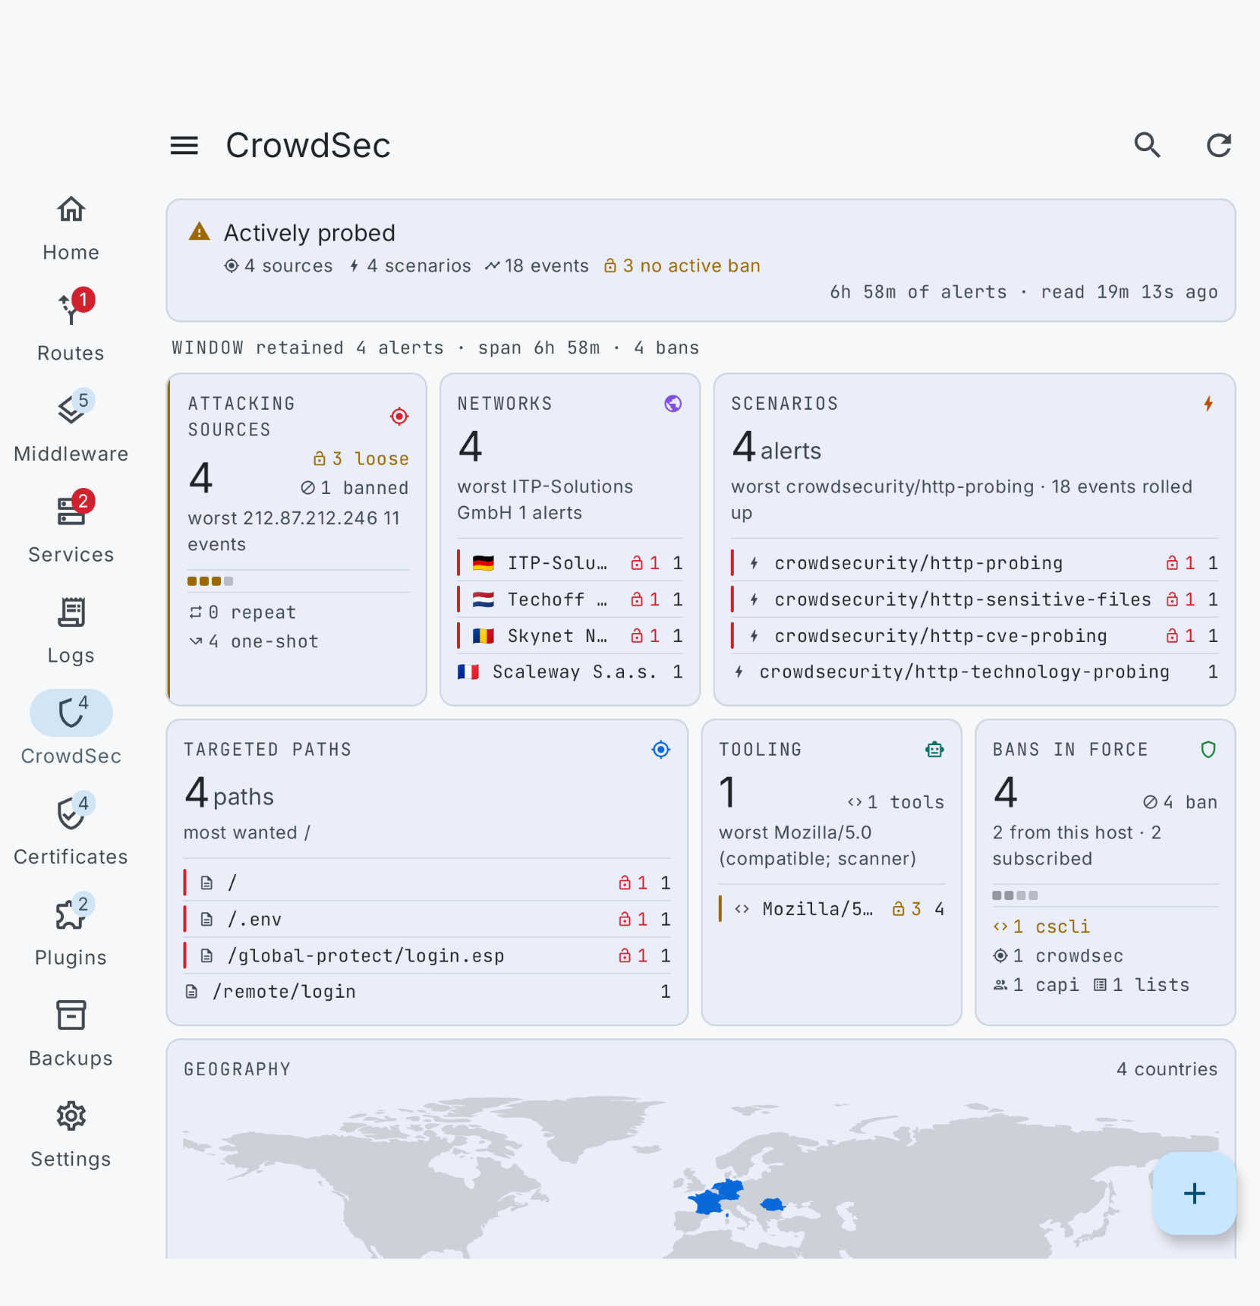Click '1 lists' in Bans In Force
Screen dimensions: 1260x1306
[1142, 985]
